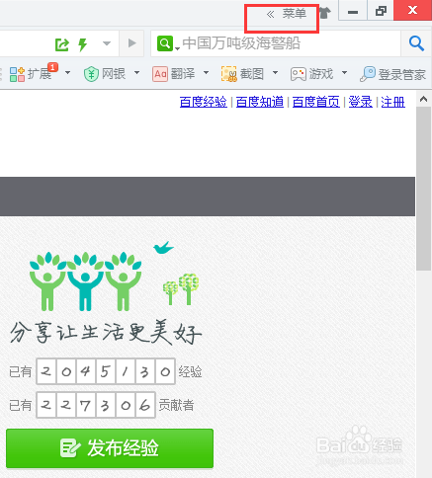Click the 网银 shield icon
Screen dimensions: 432x478
(x=91, y=74)
